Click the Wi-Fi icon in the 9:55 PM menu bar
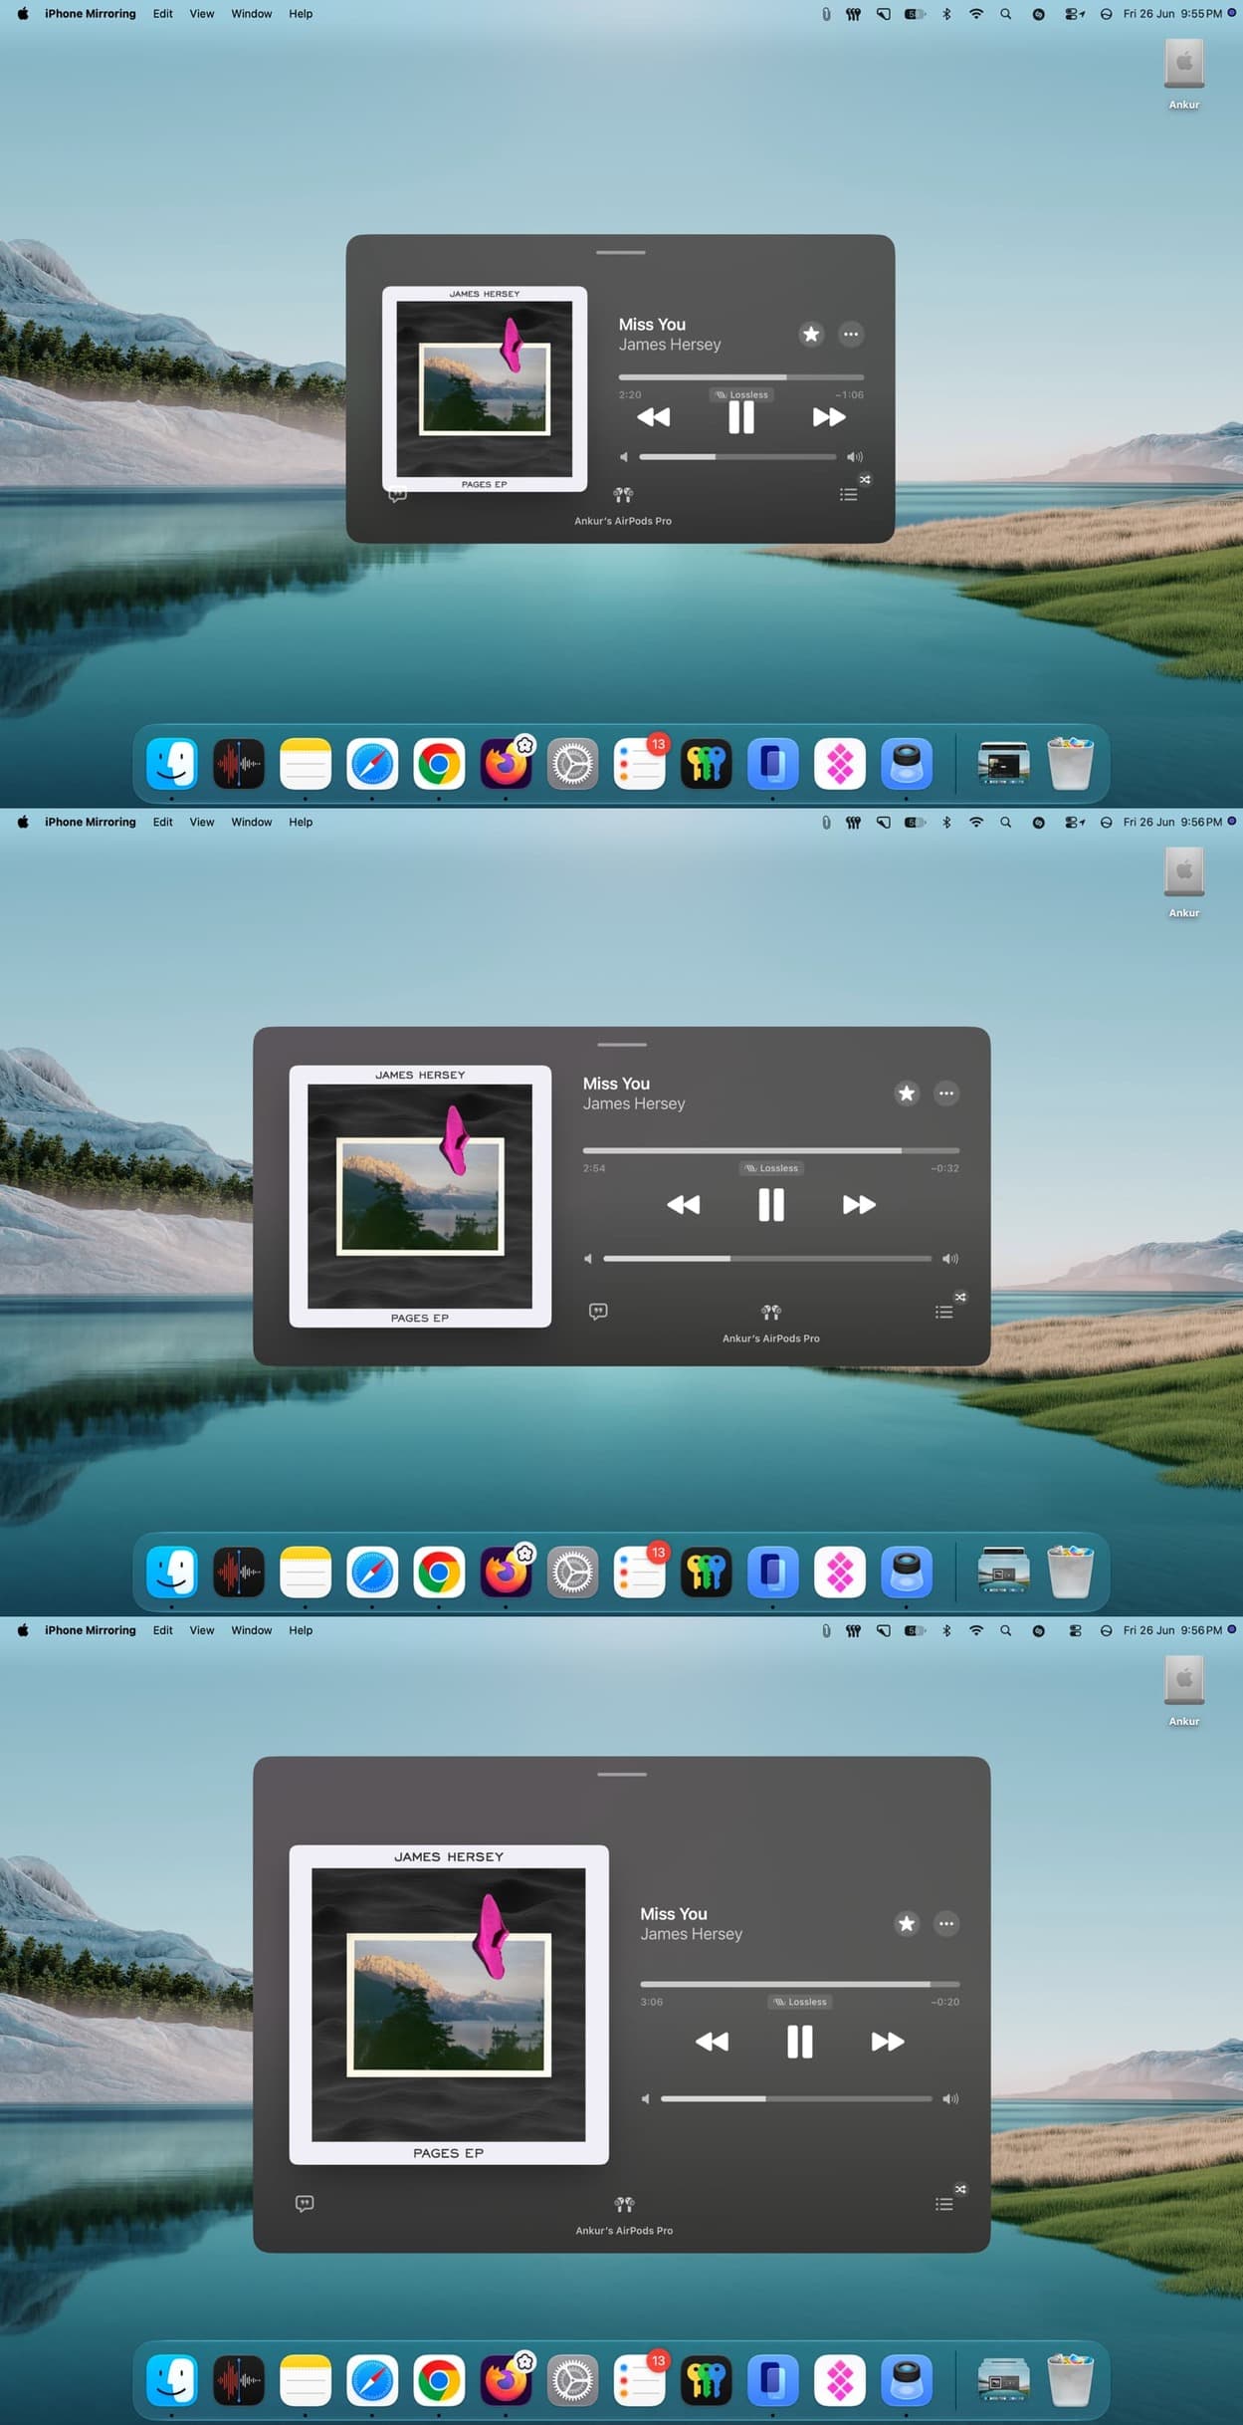1243x2425 pixels. (x=976, y=14)
